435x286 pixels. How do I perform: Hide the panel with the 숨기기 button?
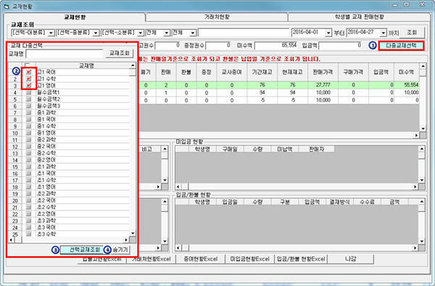[x=120, y=250]
